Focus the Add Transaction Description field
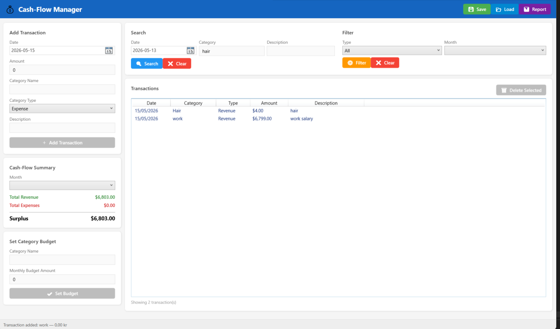Viewport: 560px width, 329px height. [62, 128]
